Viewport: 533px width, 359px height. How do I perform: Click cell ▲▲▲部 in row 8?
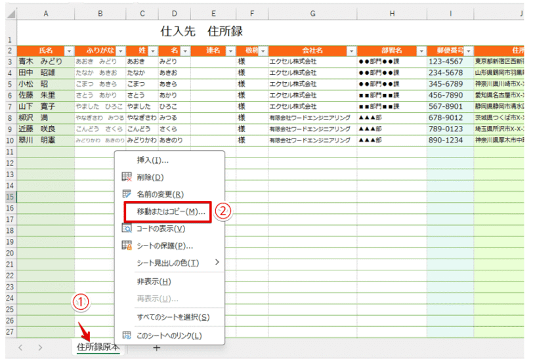coord(392,117)
